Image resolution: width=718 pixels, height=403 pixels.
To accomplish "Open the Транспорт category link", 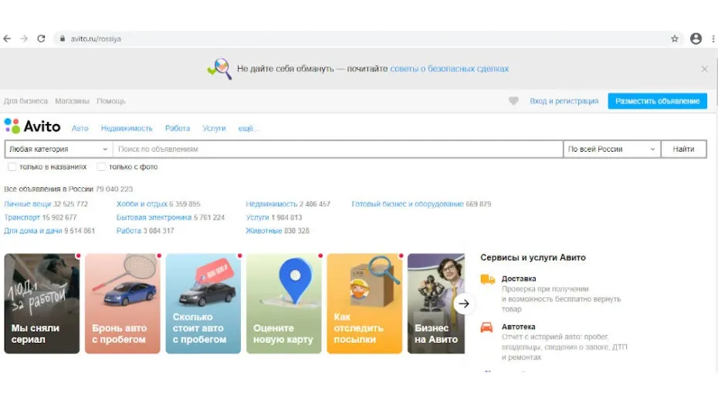I will pyautogui.click(x=22, y=217).
